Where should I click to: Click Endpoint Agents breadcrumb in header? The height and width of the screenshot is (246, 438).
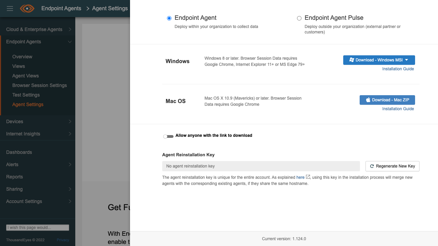[x=61, y=8]
